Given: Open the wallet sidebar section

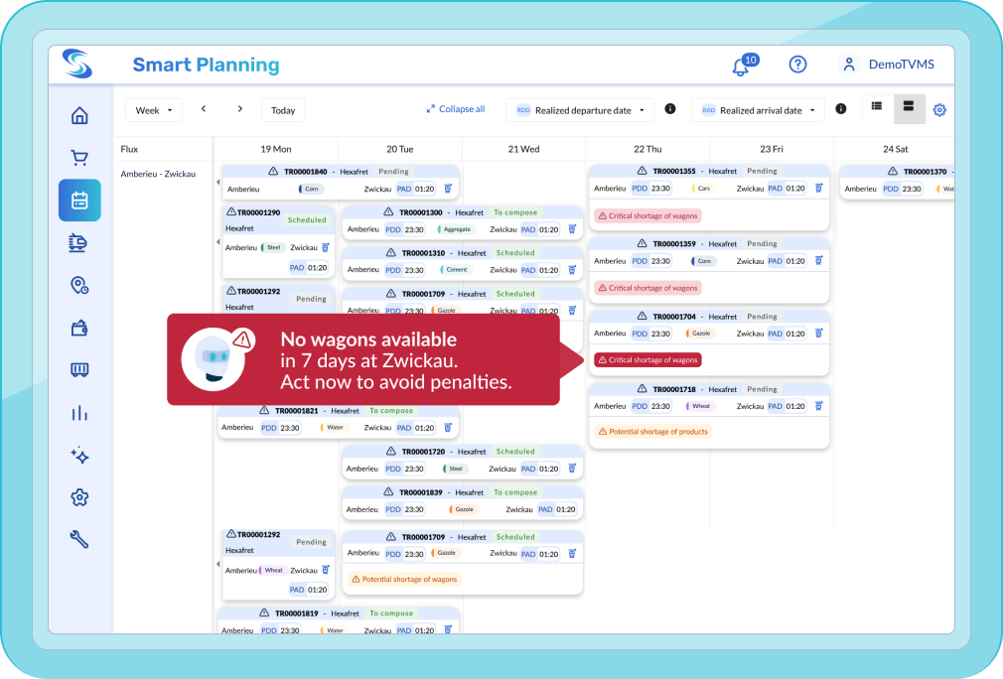Looking at the screenshot, I should click(x=79, y=328).
